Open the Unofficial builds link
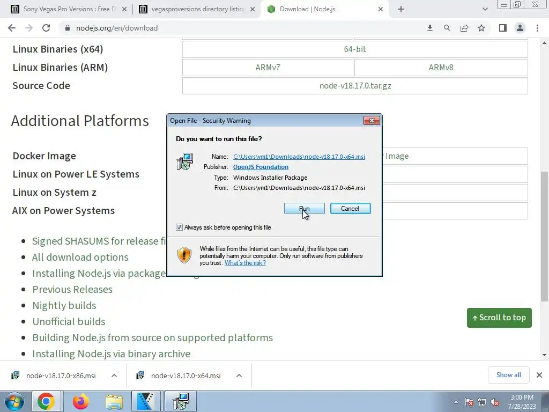The height and width of the screenshot is (412, 549). pyautogui.click(x=69, y=322)
